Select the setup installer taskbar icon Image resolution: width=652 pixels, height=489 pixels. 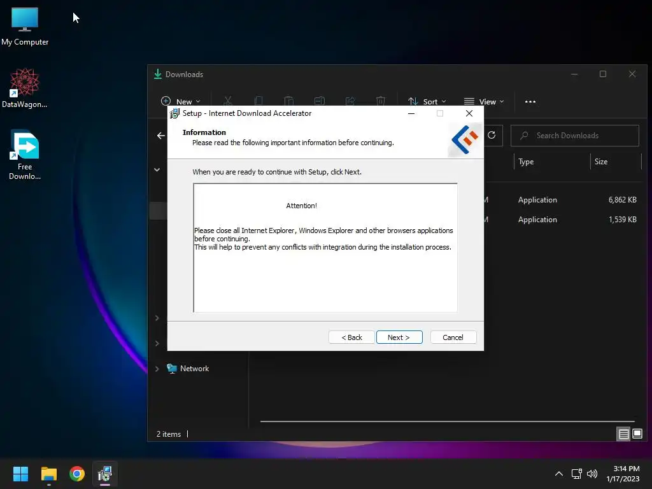tap(105, 474)
